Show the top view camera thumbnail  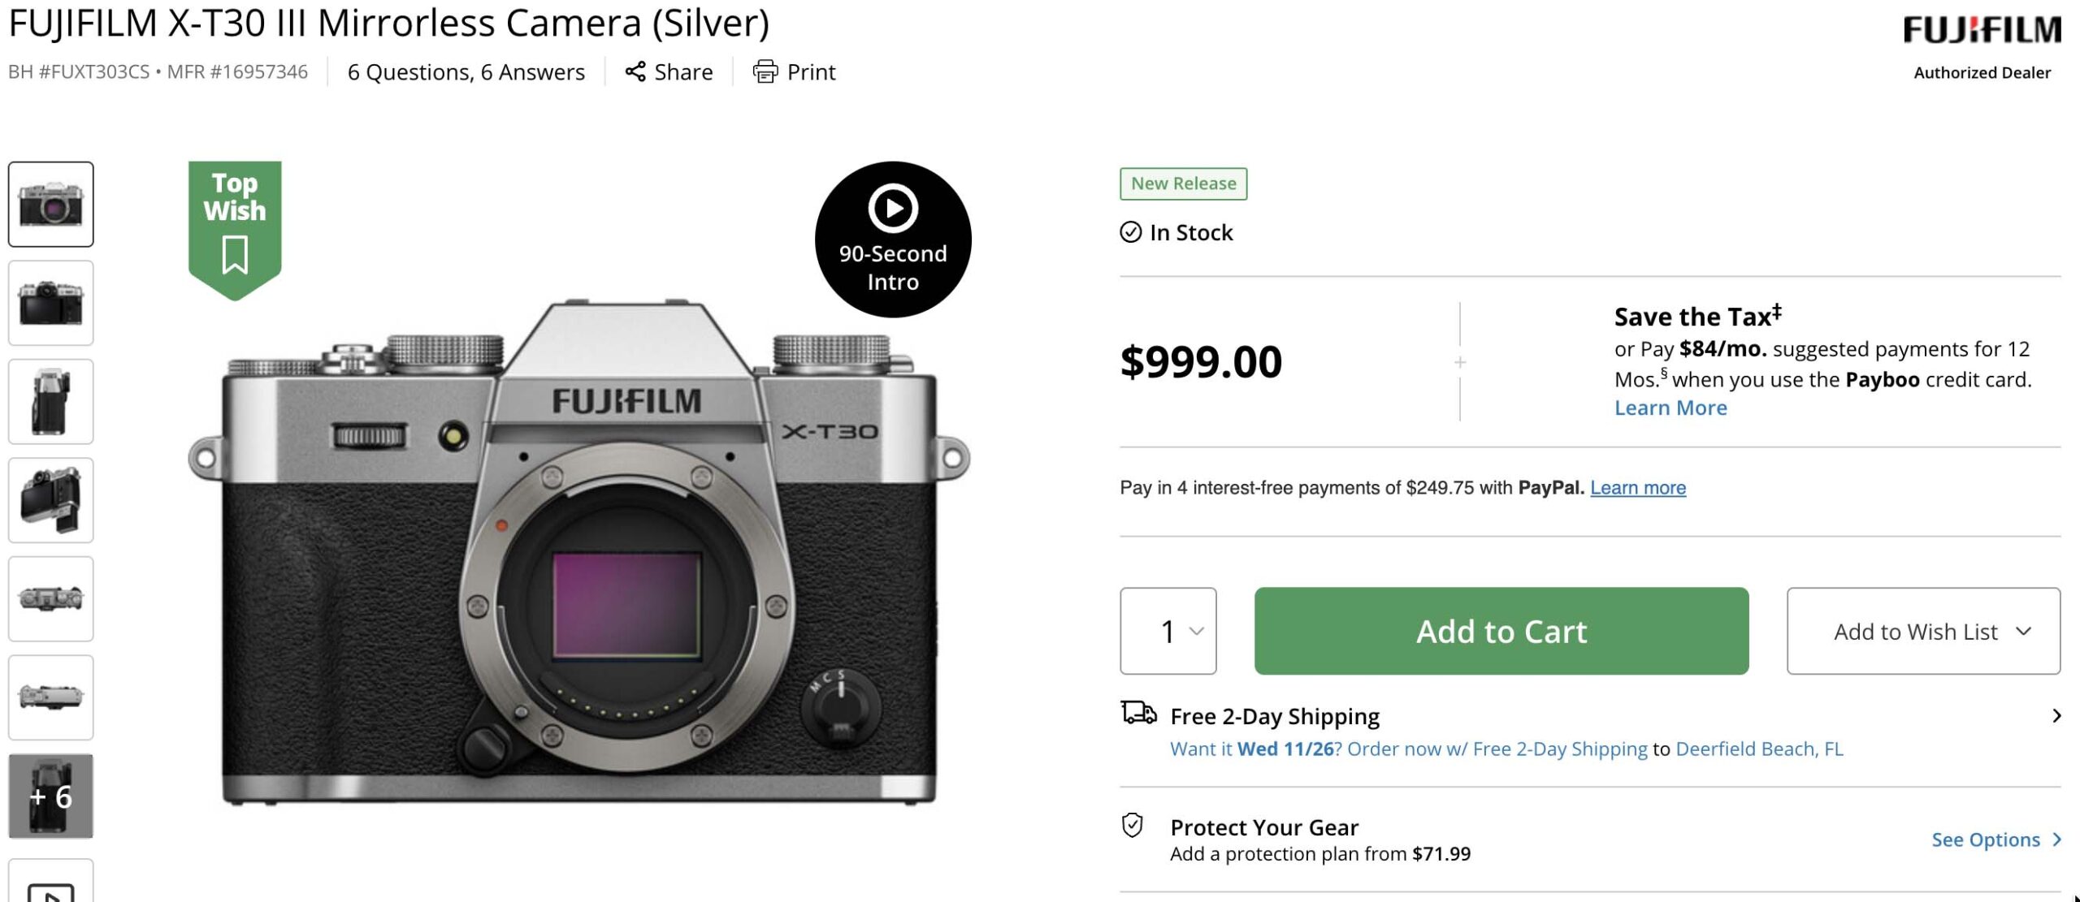tap(50, 599)
